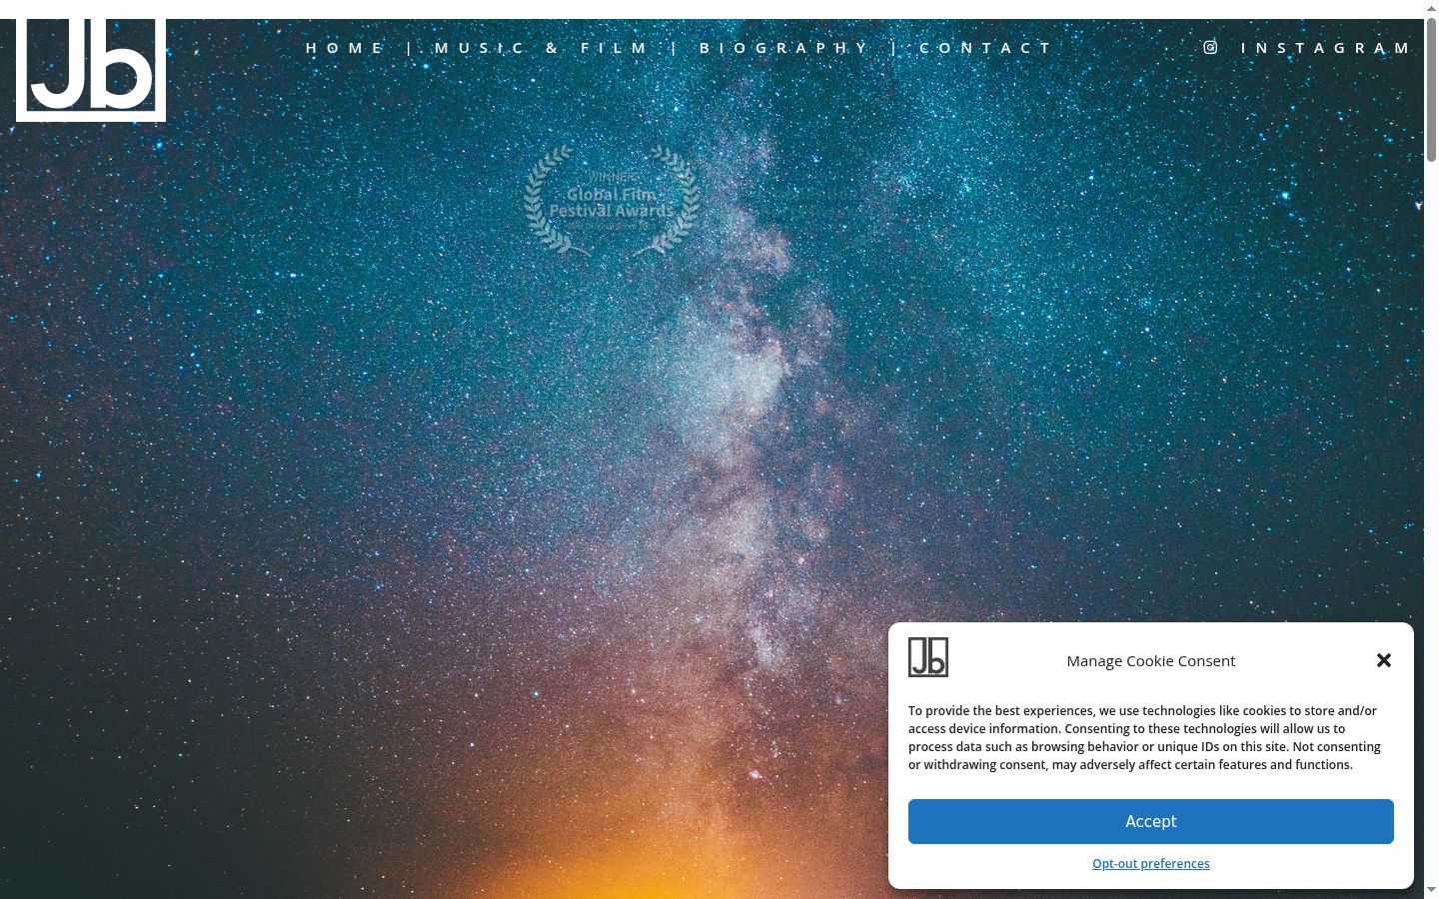Click the Global Film Festival Awards laurel
1439x899 pixels.
coord(612,200)
